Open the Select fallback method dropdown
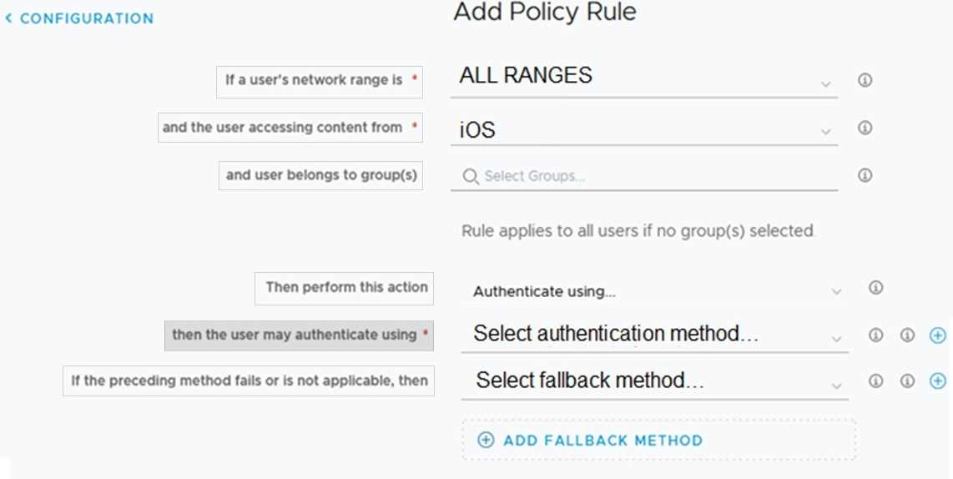 (x=653, y=381)
